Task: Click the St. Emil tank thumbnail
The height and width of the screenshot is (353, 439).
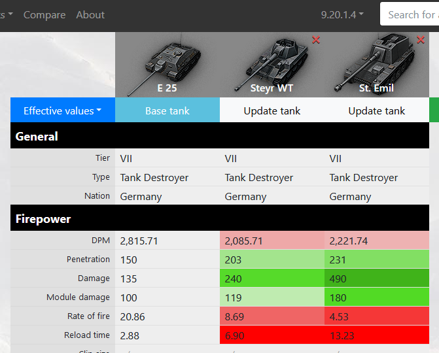Action: (x=377, y=65)
